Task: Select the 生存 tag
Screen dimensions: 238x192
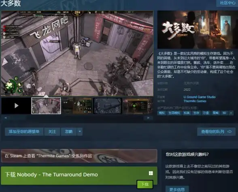Action: point(196,113)
